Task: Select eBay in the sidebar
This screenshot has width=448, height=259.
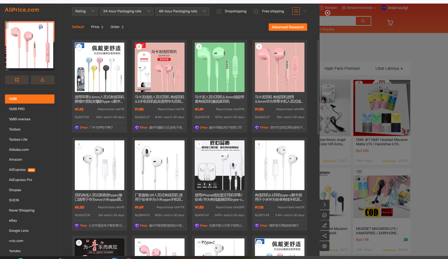Action: point(13,221)
